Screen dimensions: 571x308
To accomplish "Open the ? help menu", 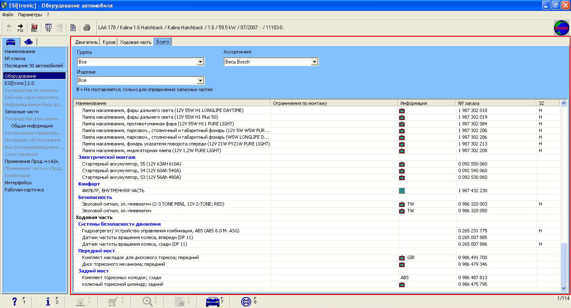I will click(x=48, y=15).
